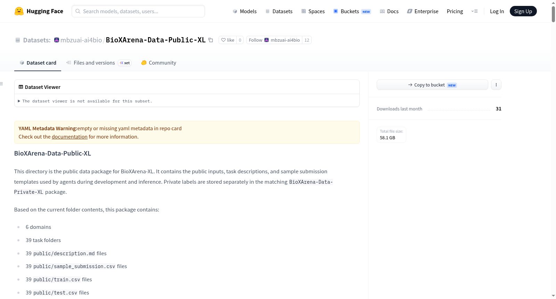Open mbzuai-ai4bio organization link in title

tap(81, 40)
